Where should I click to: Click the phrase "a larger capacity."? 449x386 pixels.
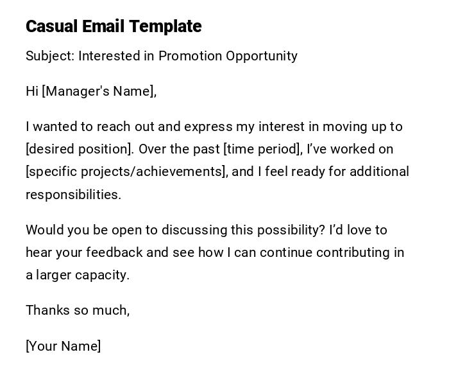click(78, 275)
